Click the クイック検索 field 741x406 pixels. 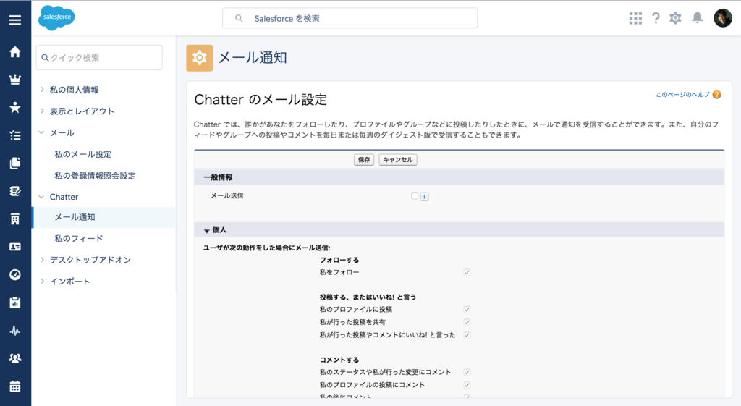[x=99, y=58]
